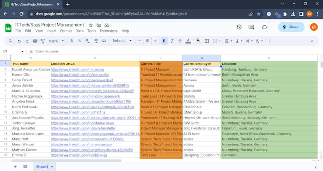Screen dimensions: 323x171
Task: Toggle italic formatting
Action: pyautogui.click(x=172, y=41)
